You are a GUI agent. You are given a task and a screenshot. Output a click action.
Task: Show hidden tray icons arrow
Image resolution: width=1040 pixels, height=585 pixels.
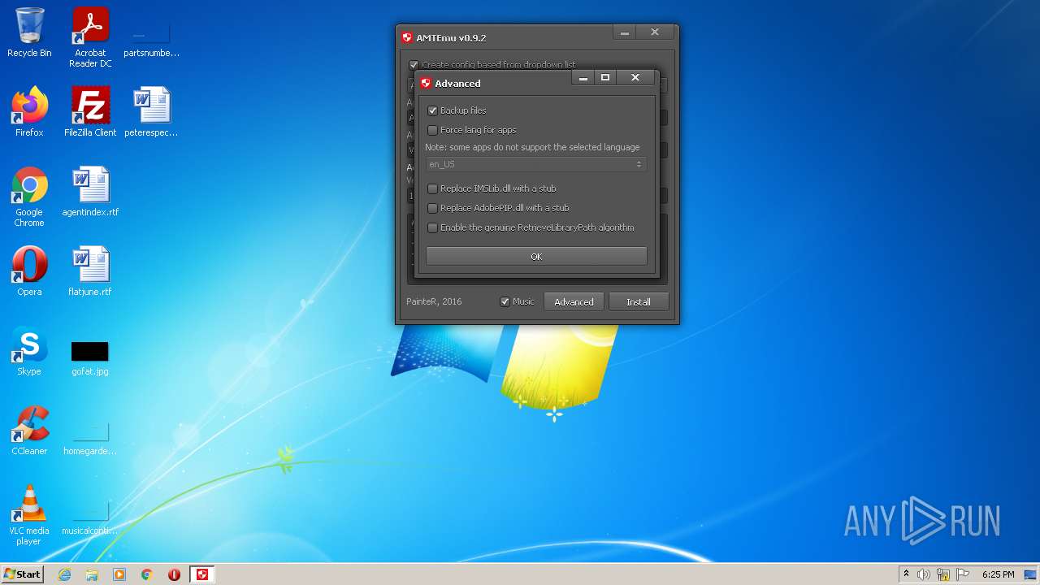click(906, 574)
